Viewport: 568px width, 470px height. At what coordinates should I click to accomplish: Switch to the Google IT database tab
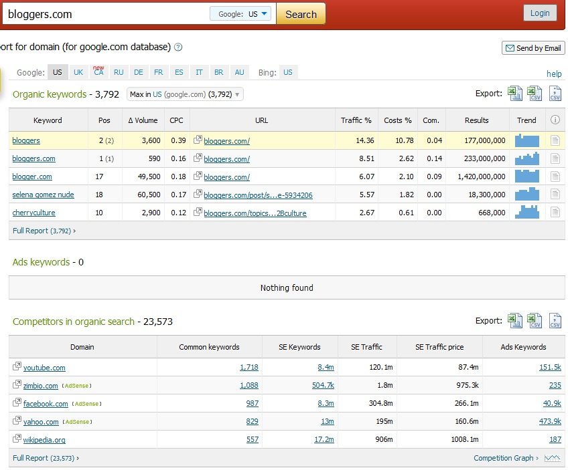(199, 72)
